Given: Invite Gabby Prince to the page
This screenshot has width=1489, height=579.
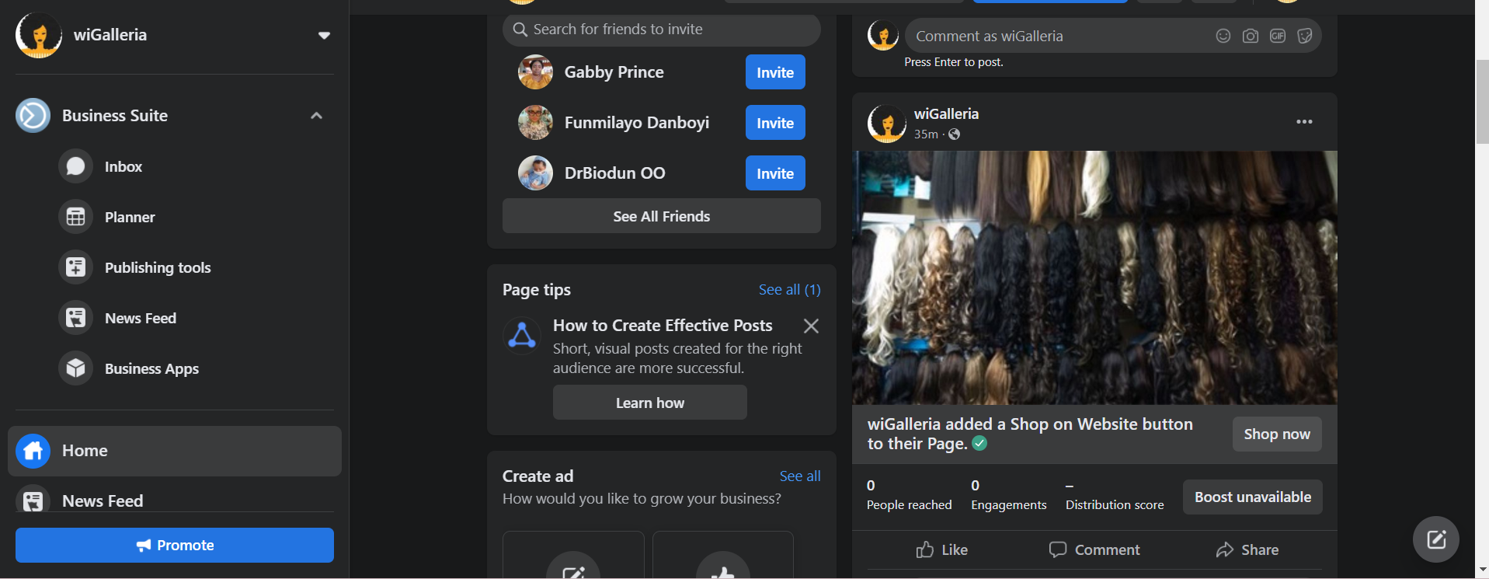Looking at the screenshot, I should 775,72.
